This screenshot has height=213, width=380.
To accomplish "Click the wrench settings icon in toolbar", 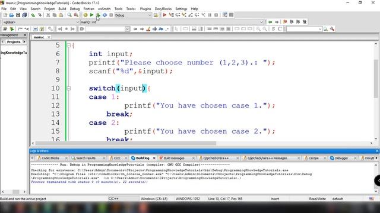I will point(332,29).
